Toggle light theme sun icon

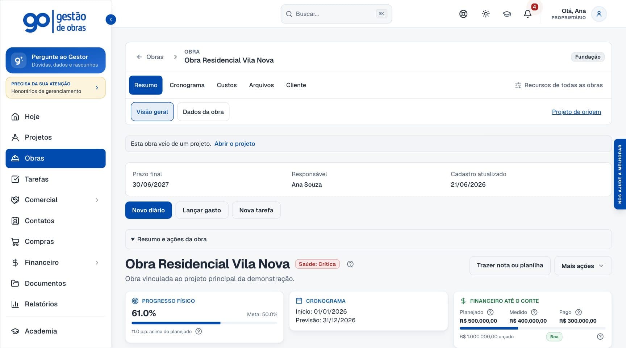pos(486,14)
